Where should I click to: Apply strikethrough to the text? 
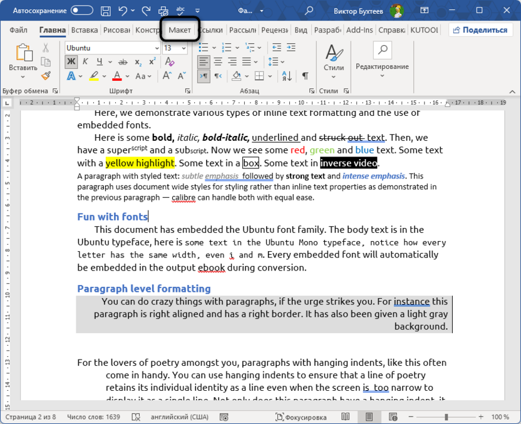(x=123, y=60)
